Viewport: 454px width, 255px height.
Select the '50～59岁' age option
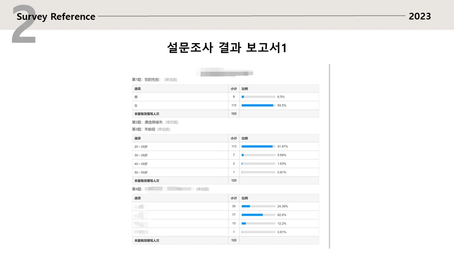[141, 172]
